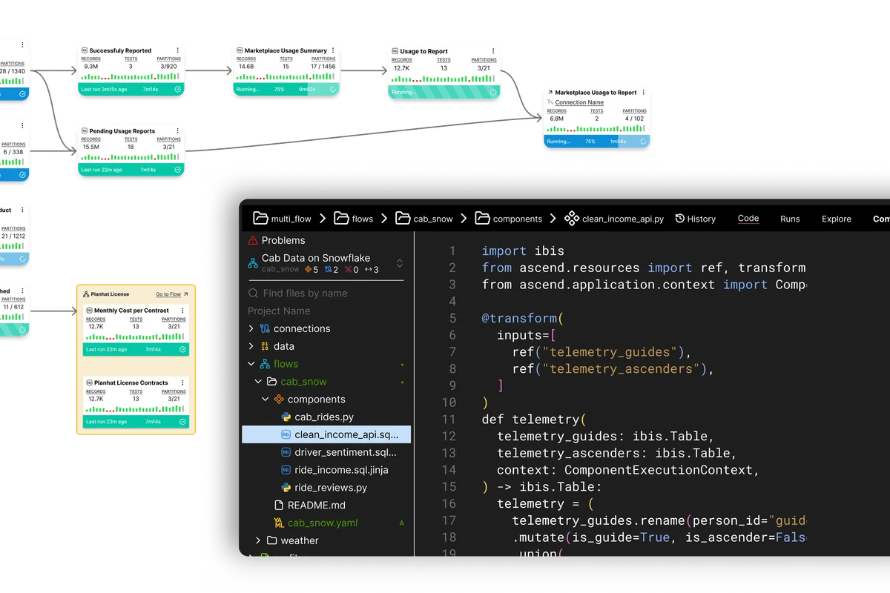The width and height of the screenshot is (890, 593).
Task: Open kebab menu of Usage to Report node
Action: (493, 51)
